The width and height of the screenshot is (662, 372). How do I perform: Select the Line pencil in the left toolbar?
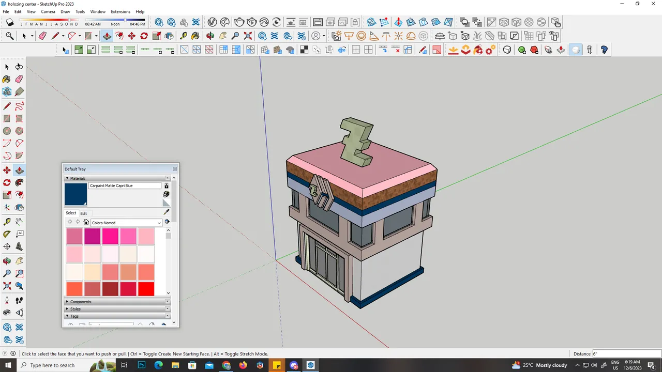click(7, 106)
